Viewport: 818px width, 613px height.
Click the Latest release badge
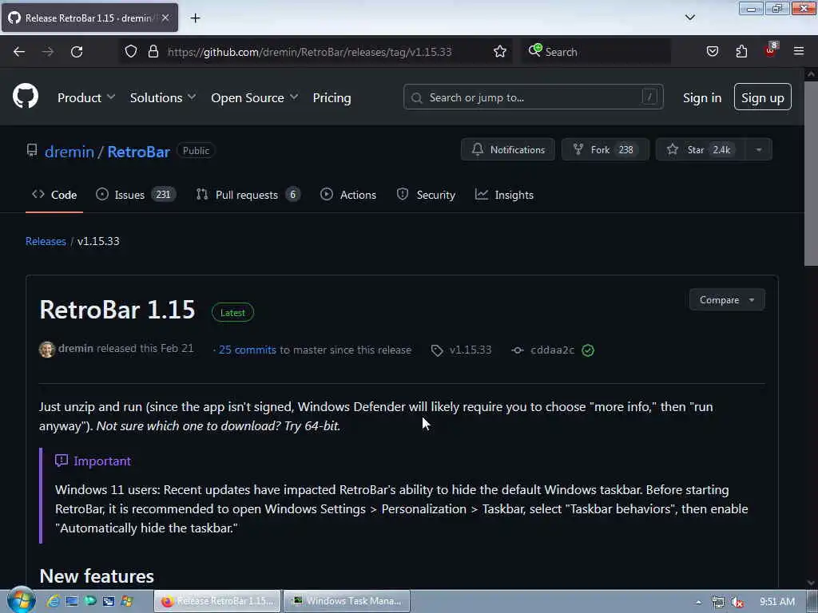(x=232, y=313)
